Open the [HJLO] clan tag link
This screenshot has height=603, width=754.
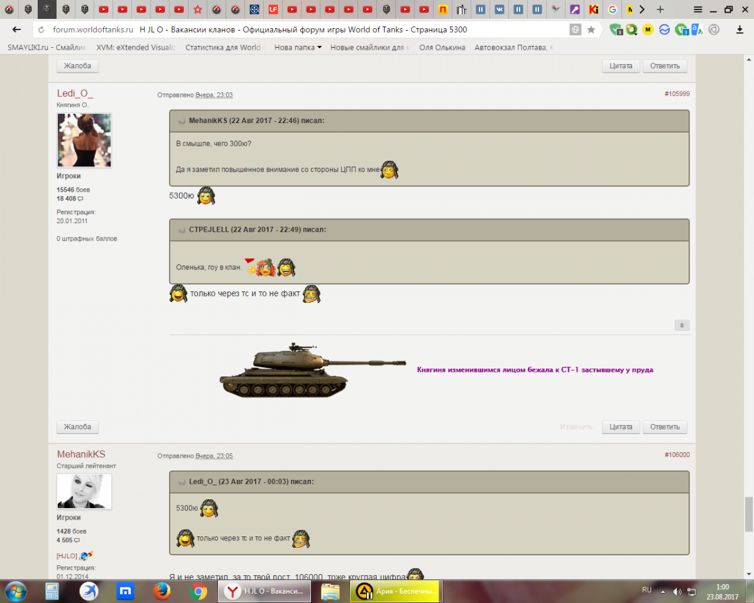pyautogui.click(x=67, y=556)
